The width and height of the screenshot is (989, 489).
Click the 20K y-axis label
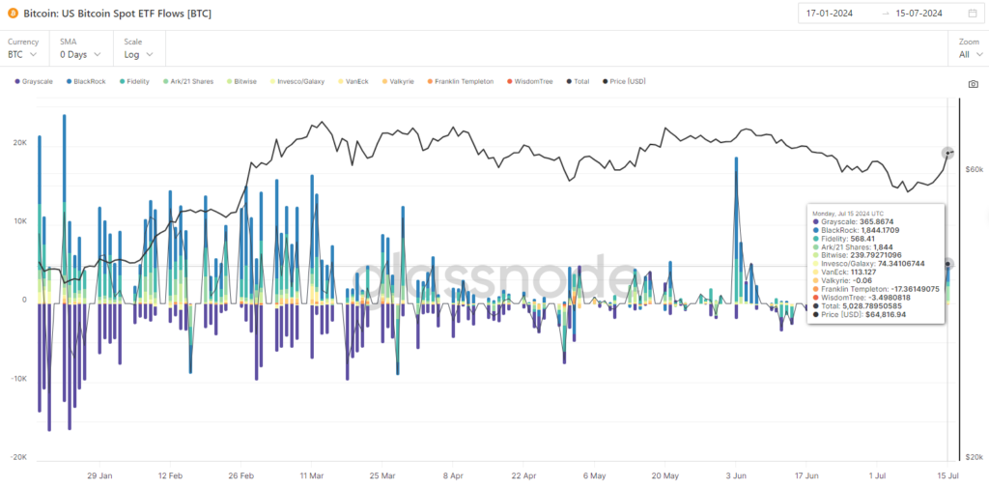point(21,143)
